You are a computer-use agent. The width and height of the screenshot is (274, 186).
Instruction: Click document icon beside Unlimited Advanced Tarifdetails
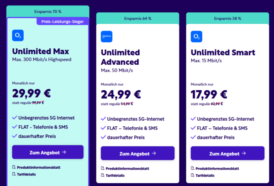coord(102,175)
